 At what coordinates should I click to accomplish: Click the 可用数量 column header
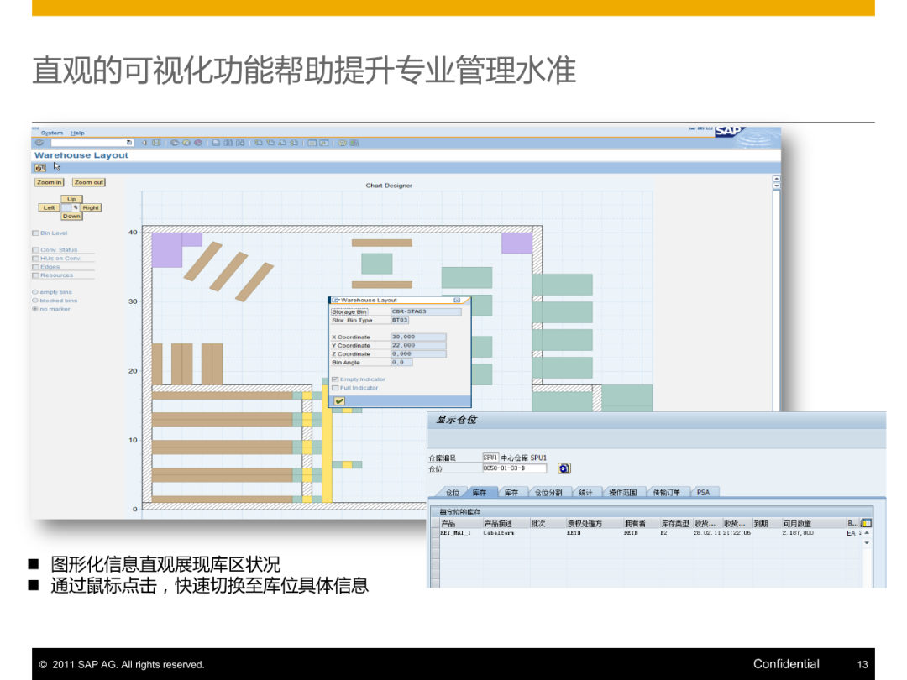tap(813, 523)
